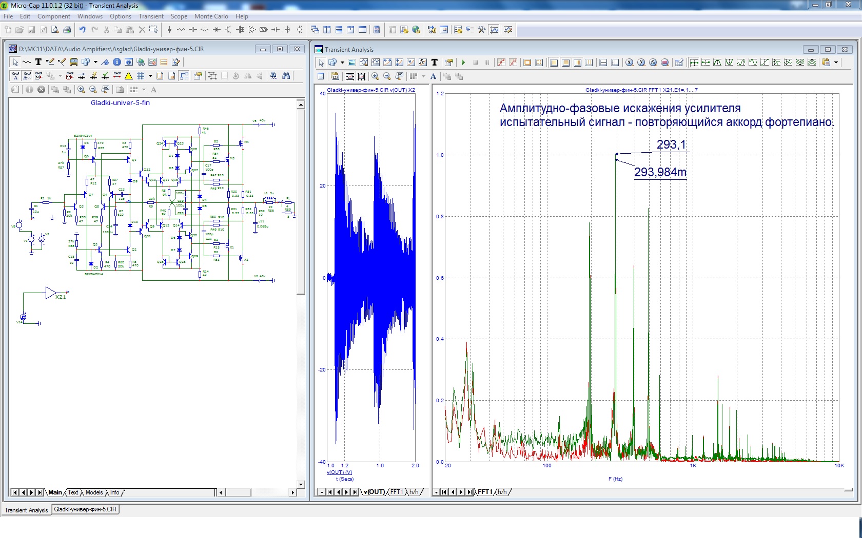Open the Options menu
Image resolution: width=862 pixels, height=538 pixels.
point(121,16)
